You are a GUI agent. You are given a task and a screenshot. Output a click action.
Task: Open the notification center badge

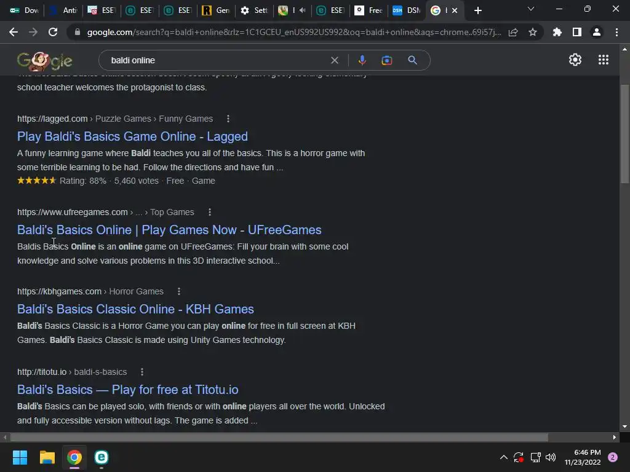(613, 457)
